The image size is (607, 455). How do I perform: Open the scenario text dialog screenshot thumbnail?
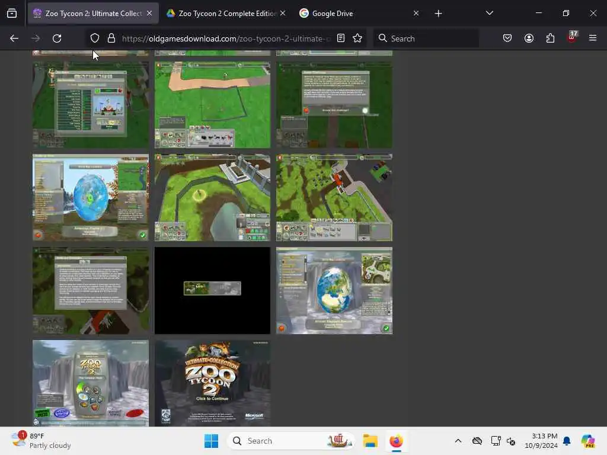pyautogui.click(x=91, y=290)
